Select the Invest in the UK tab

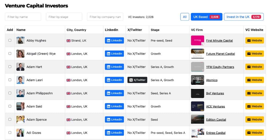pos(243,17)
